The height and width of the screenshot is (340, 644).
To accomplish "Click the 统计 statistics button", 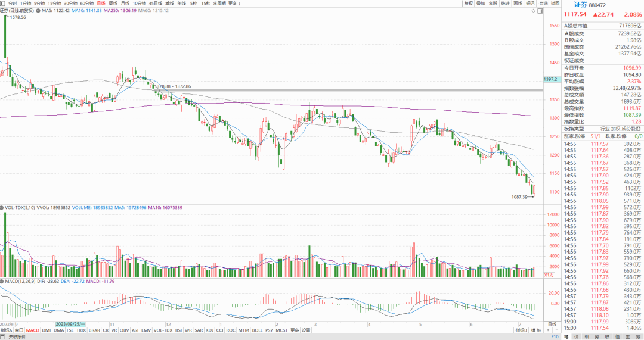I will click(x=506, y=4).
